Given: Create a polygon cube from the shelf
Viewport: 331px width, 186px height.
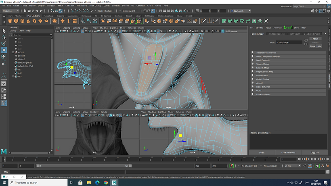Looking at the screenshot, I should coord(16,21).
